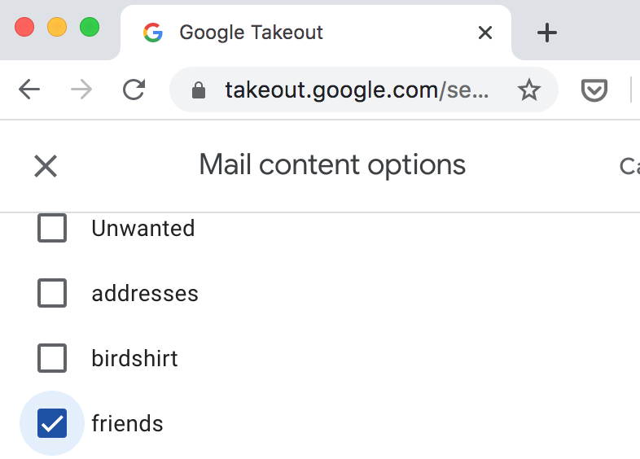Screen dimensions: 640x459
Task: Click the friends label text
Action: pyautogui.click(x=127, y=423)
